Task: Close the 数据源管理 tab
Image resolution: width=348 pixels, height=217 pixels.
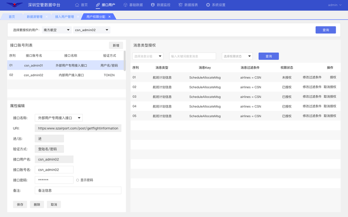Action: pos(47,17)
